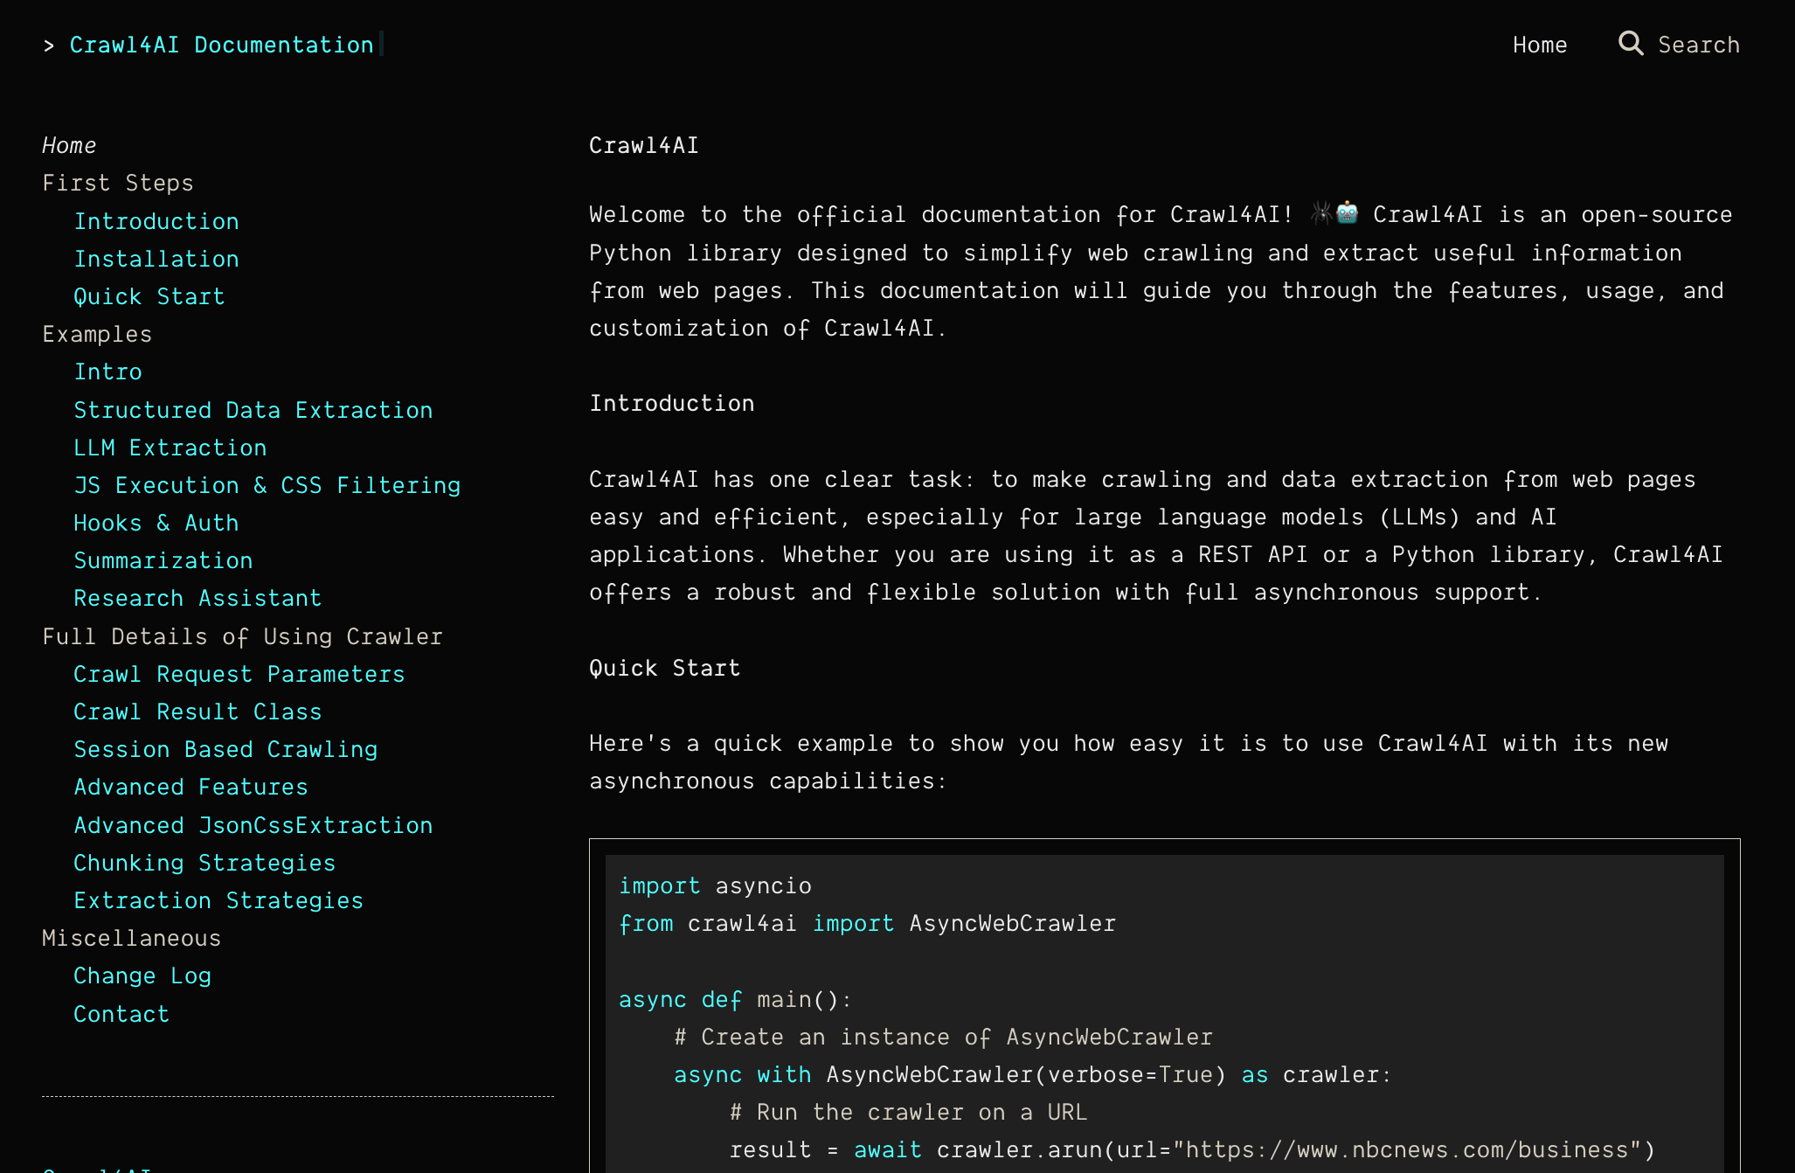
Task: Click the JS Execution & CSS Filtering link
Action: coord(268,484)
